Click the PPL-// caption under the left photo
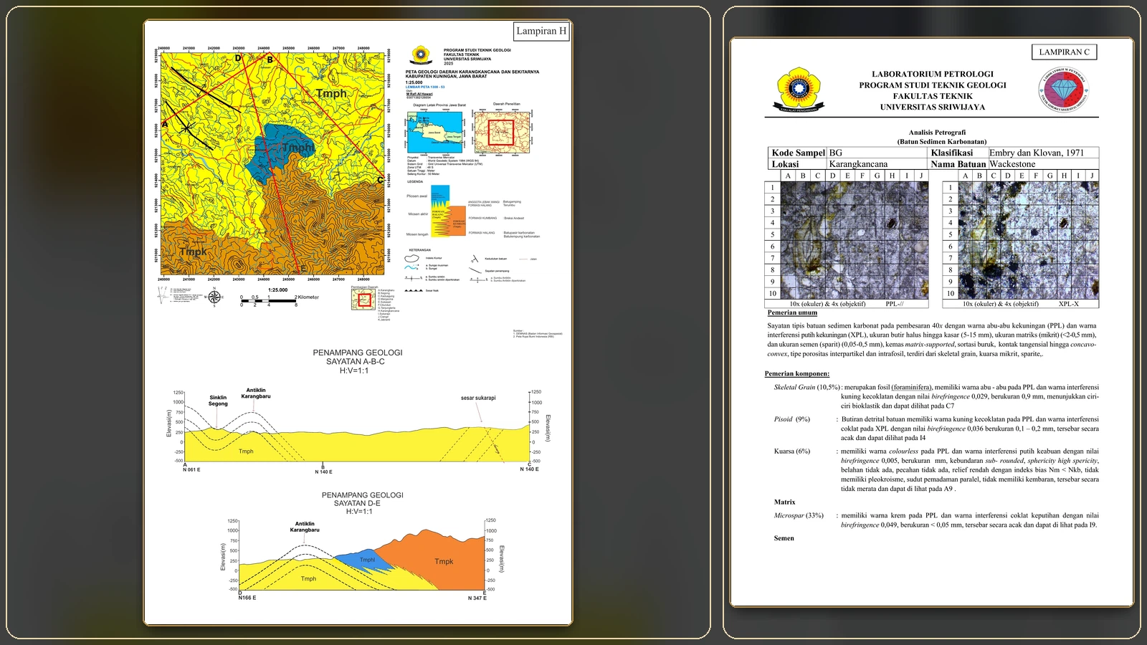 click(894, 304)
